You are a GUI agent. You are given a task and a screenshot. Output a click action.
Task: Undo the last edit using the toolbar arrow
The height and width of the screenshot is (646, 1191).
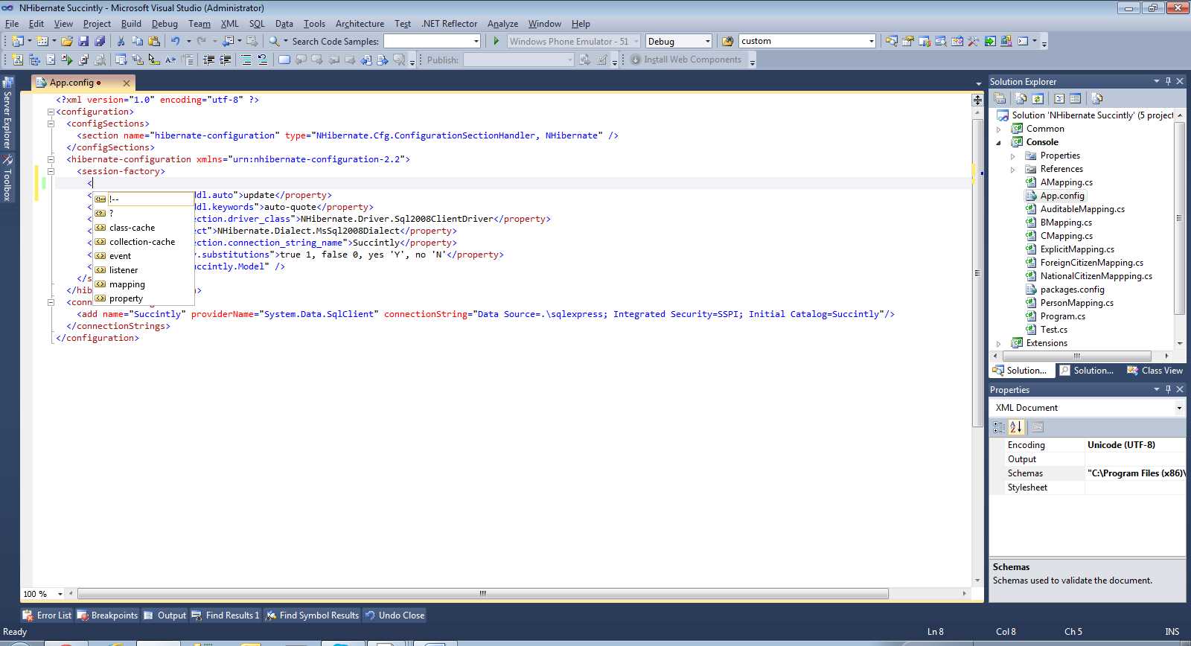click(175, 41)
